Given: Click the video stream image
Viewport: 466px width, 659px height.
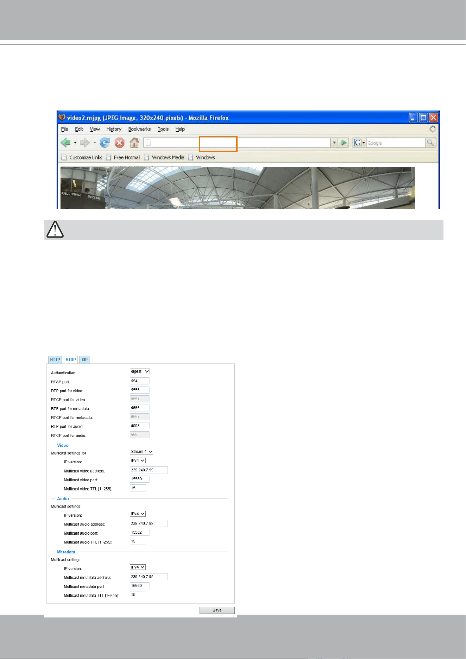Looking at the screenshot, I should tap(238, 188).
